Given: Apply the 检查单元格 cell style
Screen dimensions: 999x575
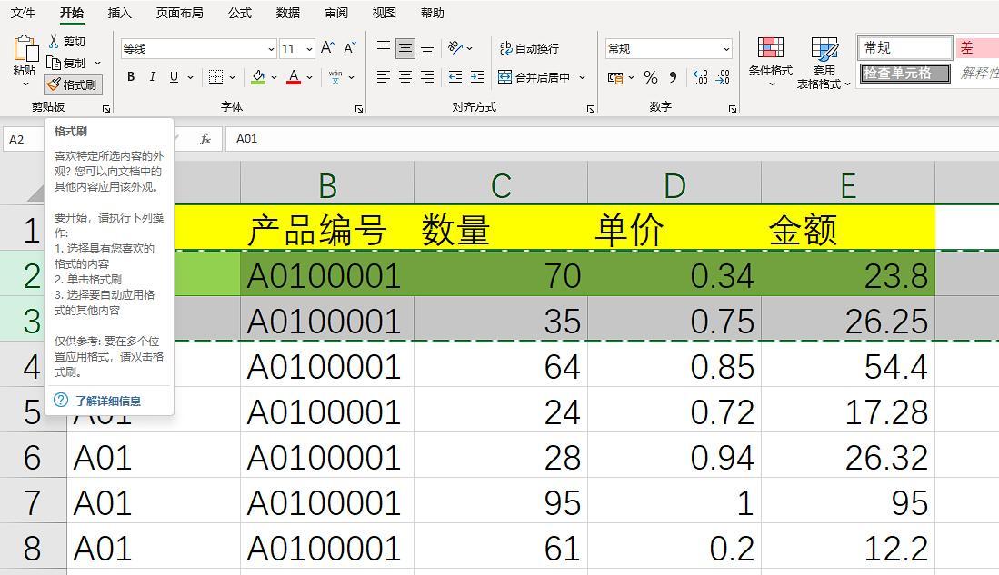Looking at the screenshot, I should tap(904, 74).
